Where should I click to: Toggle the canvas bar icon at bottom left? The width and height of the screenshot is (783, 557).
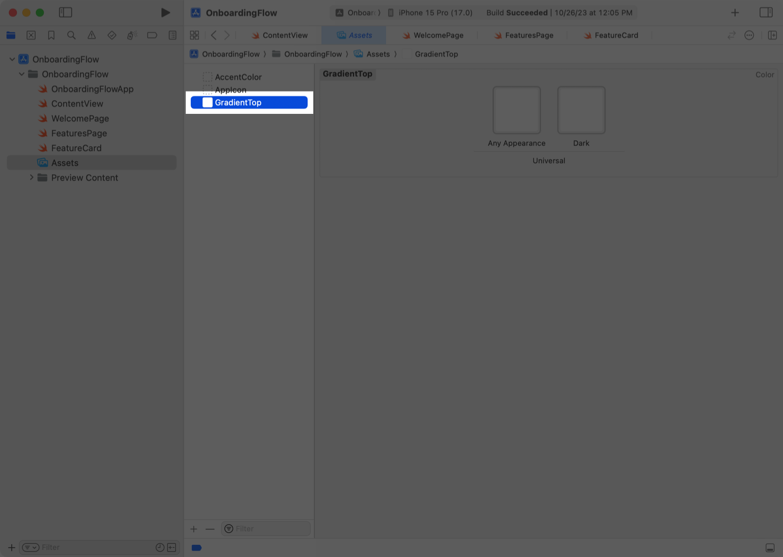coord(197,547)
